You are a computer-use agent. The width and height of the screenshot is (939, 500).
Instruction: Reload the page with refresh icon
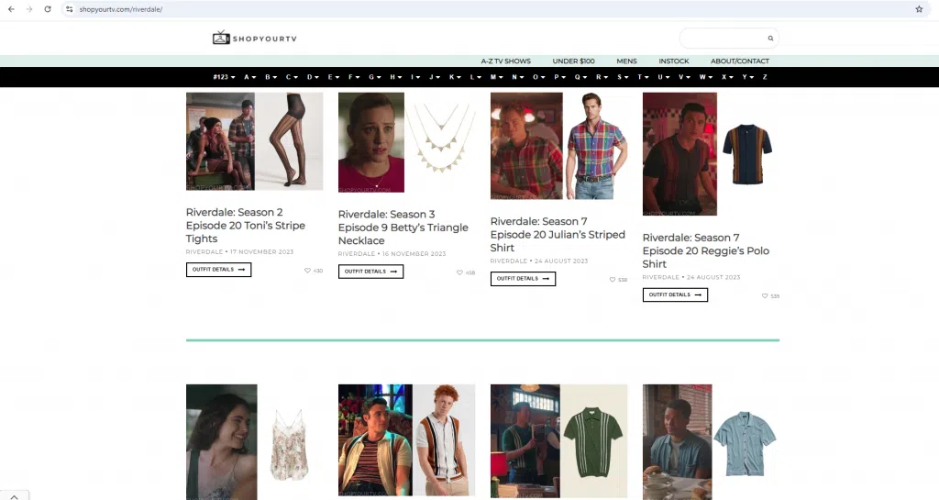(x=48, y=9)
